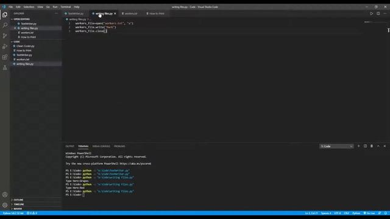Switch to the workers.txt editor tab

[131, 13]
